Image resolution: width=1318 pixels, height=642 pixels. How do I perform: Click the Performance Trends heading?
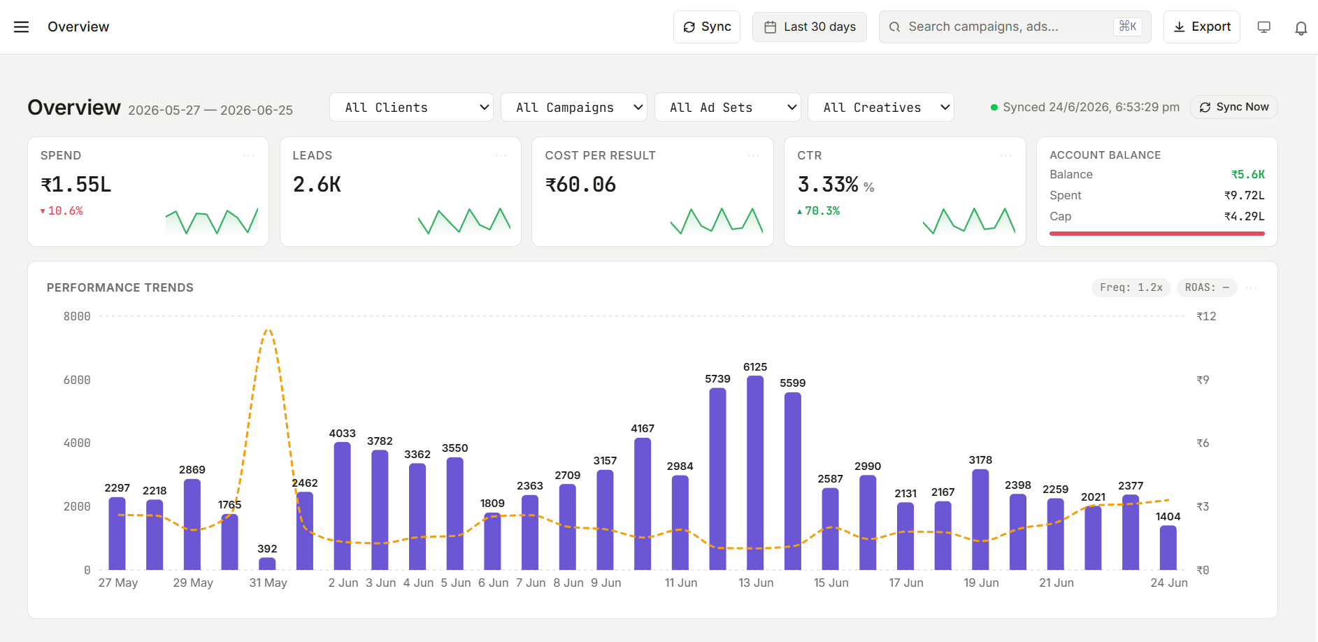click(x=120, y=287)
